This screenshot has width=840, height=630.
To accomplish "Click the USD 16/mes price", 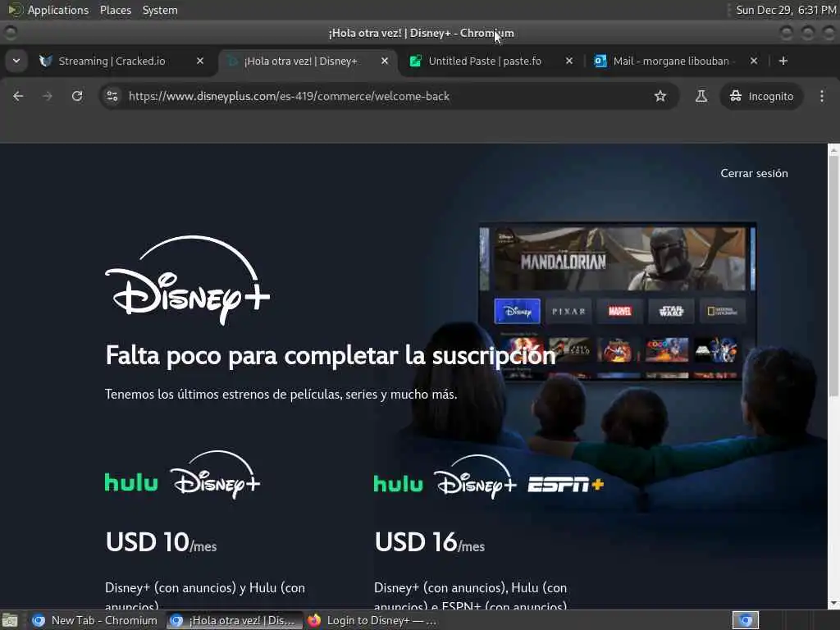I will point(430,542).
